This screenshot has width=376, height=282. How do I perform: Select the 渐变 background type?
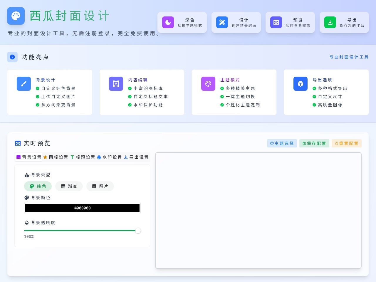pos(69,186)
